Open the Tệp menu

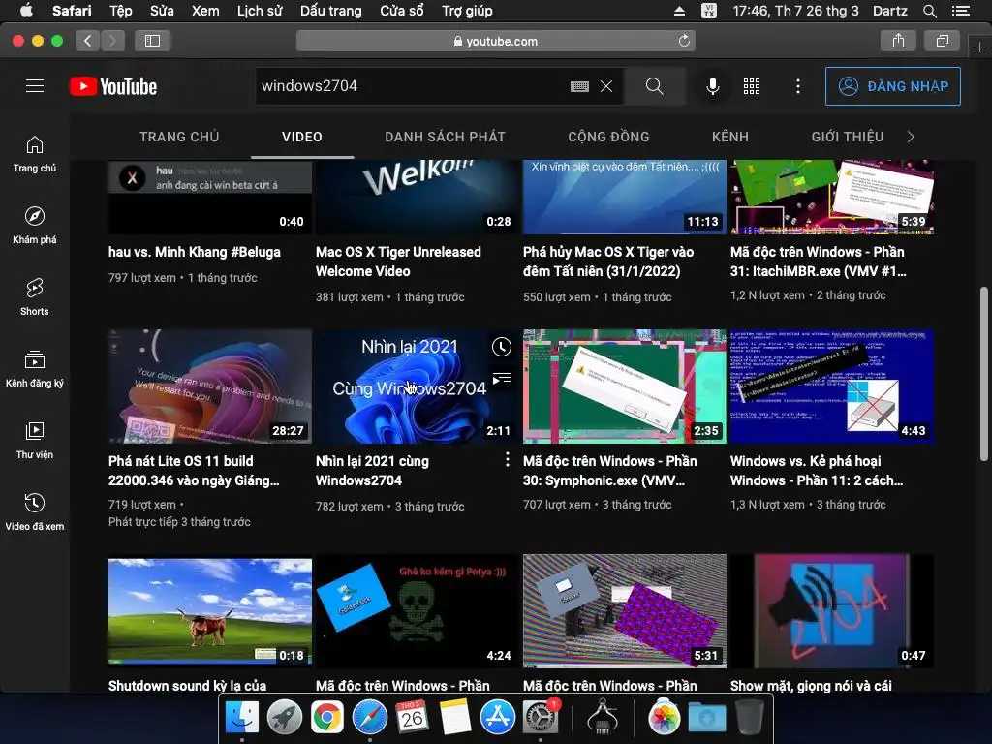click(120, 11)
